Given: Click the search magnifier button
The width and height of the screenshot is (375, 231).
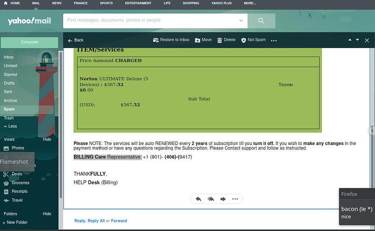Looking at the screenshot, I should point(261,21).
